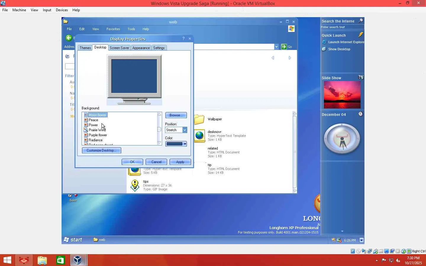Screen dimensions: 426x266
Task: Click the Slide Show sunset thumbnail
Action: [342, 95]
